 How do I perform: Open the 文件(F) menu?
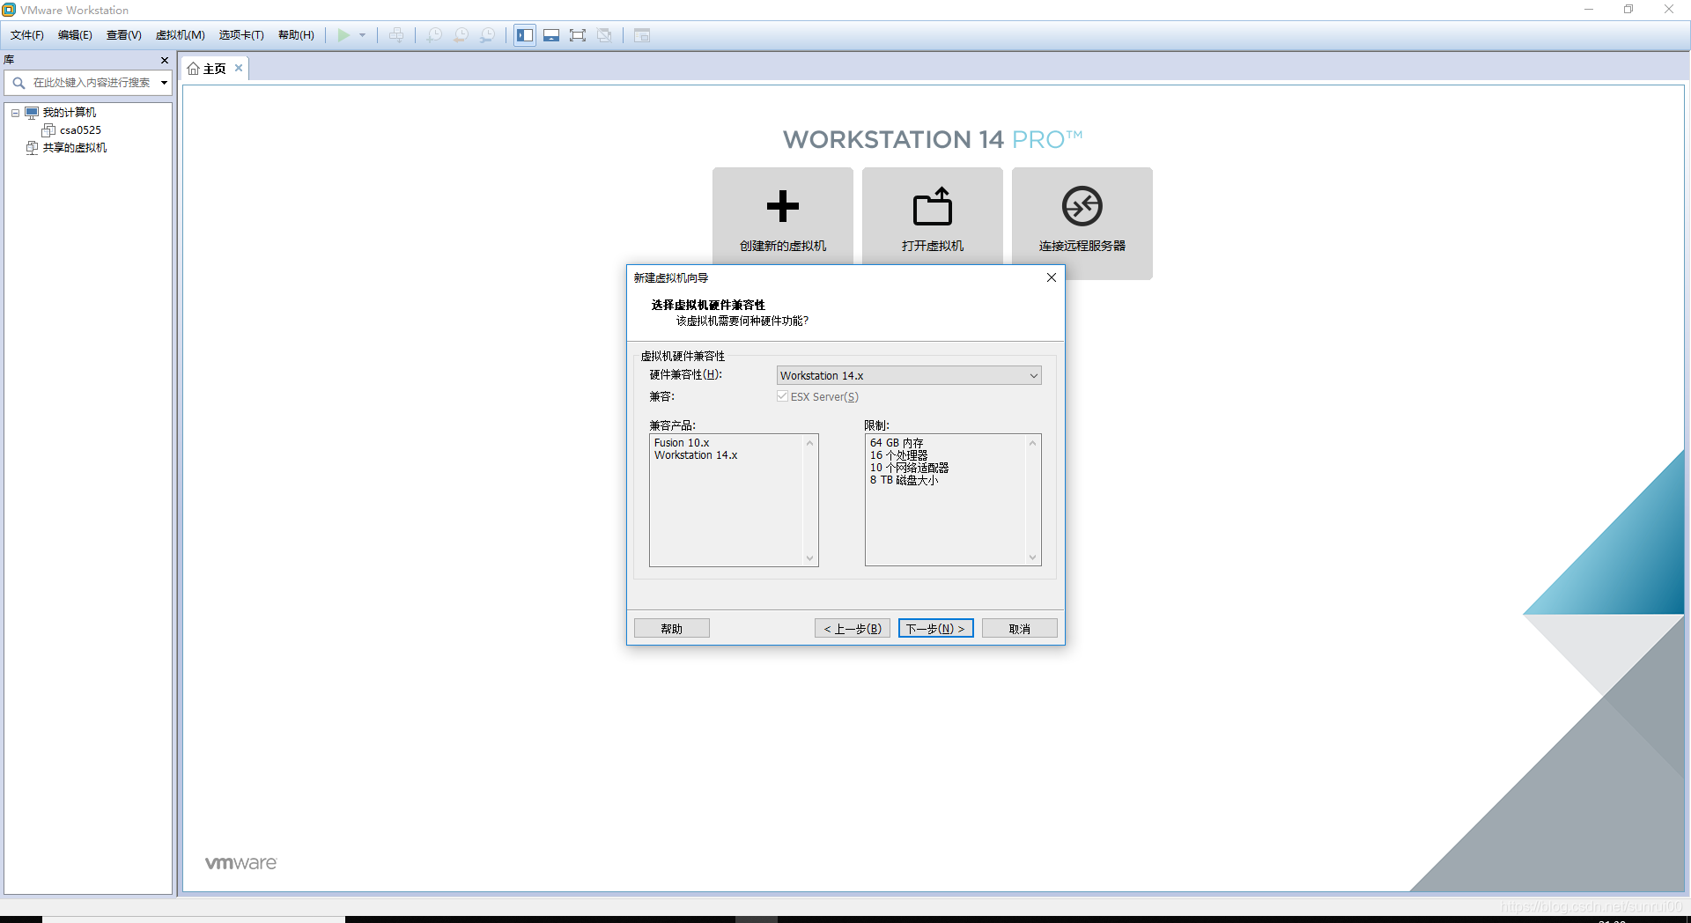pyautogui.click(x=27, y=35)
